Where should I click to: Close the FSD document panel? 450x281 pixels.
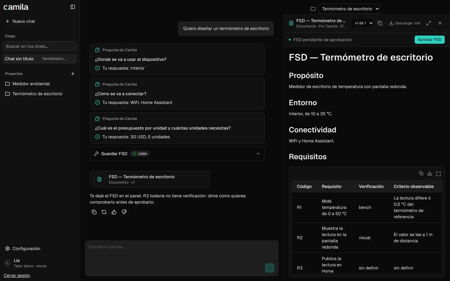[440, 23]
